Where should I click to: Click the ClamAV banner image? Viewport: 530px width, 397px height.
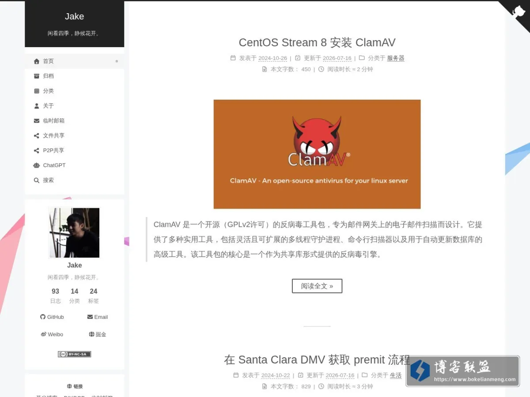(x=317, y=154)
